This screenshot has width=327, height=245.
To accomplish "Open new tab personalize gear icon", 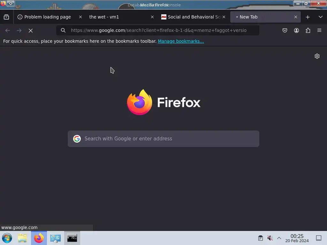I will (317, 56).
